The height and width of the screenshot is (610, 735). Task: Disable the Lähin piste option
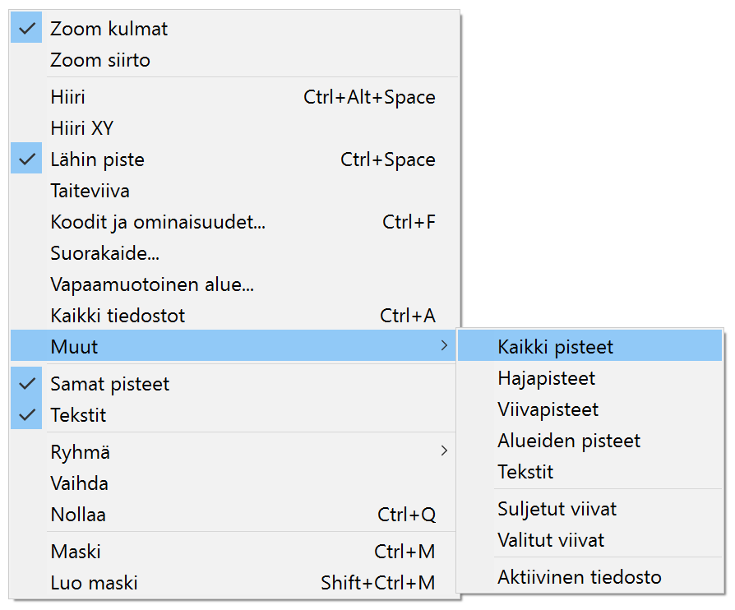(27, 159)
